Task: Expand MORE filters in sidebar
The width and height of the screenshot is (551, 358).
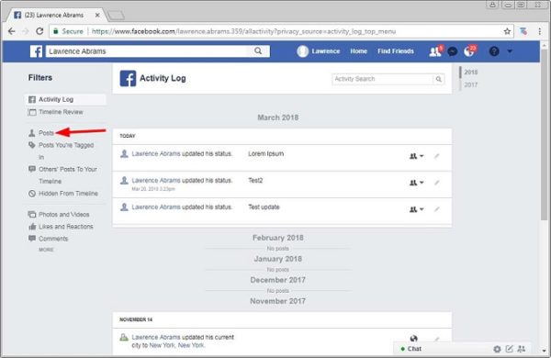Action: coord(46,250)
